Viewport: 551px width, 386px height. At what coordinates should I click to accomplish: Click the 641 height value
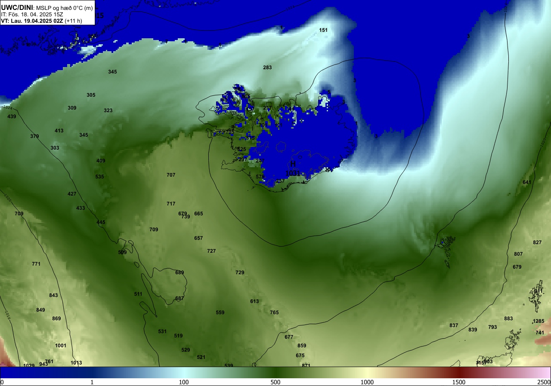tap(527, 182)
